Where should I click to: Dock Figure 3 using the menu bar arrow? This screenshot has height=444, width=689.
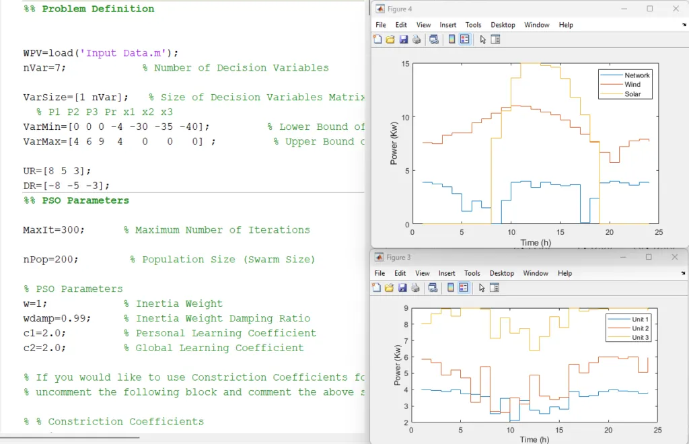tap(683, 273)
